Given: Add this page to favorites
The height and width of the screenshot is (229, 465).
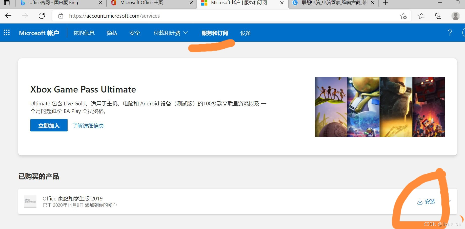Looking at the screenshot, I should [x=403, y=16].
